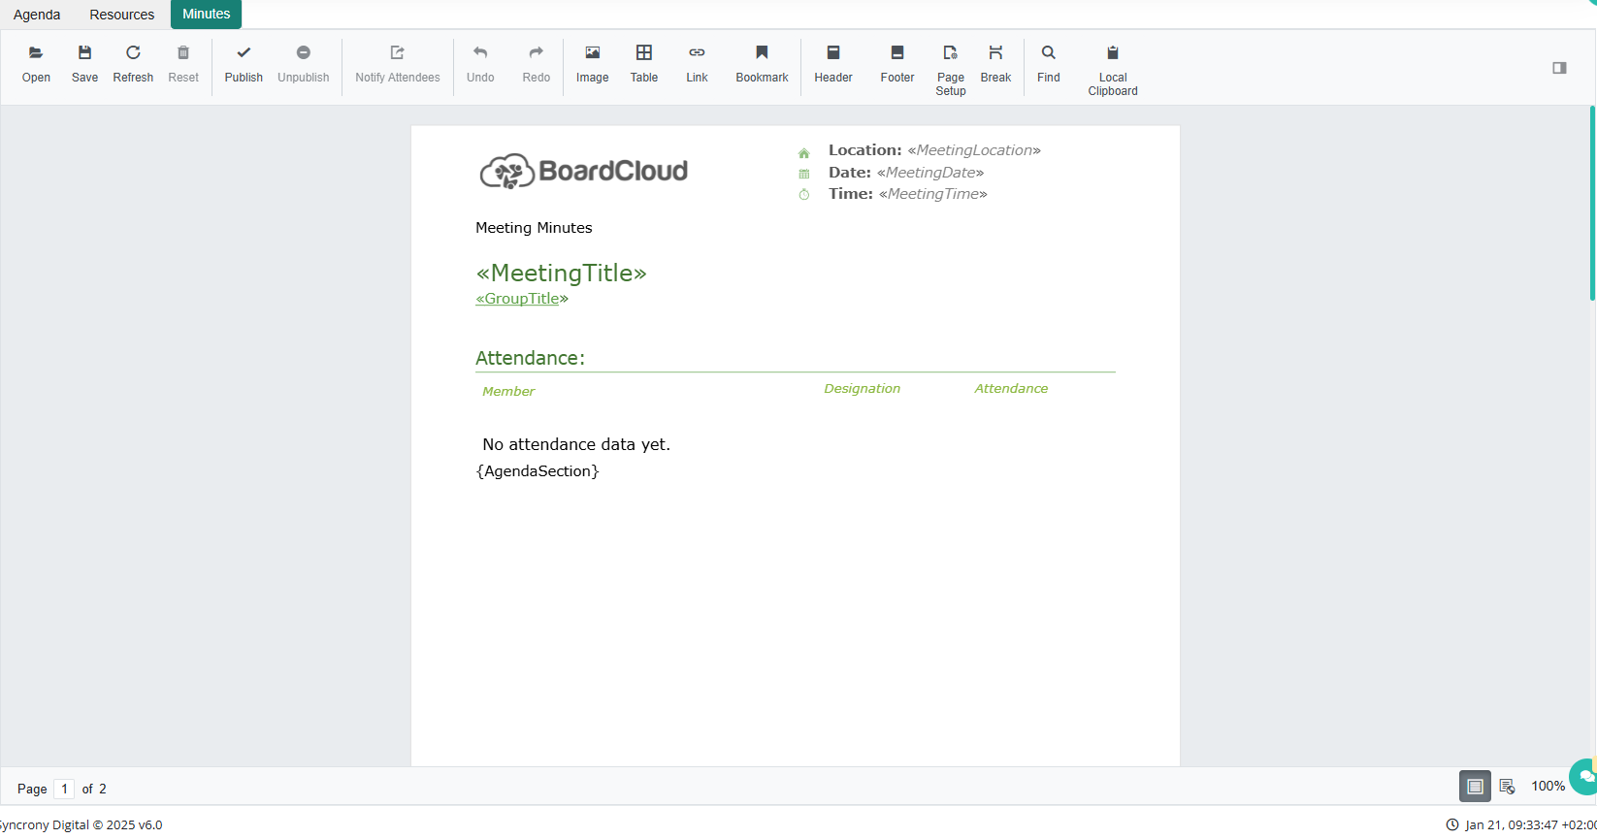Insert a Bookmark in the document
Screen dimensions: 1597x839
(762, 63)
